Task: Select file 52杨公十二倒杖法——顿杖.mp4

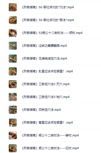Action: pyautogui.click(x=52, y=33)
